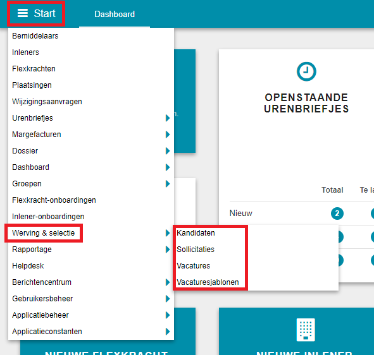Image resolution: width=374 pixels, height=355 pixels.
Task: Click the clock icon above Openstaande Urenbriefjes
Action: (x=306, y=71)
